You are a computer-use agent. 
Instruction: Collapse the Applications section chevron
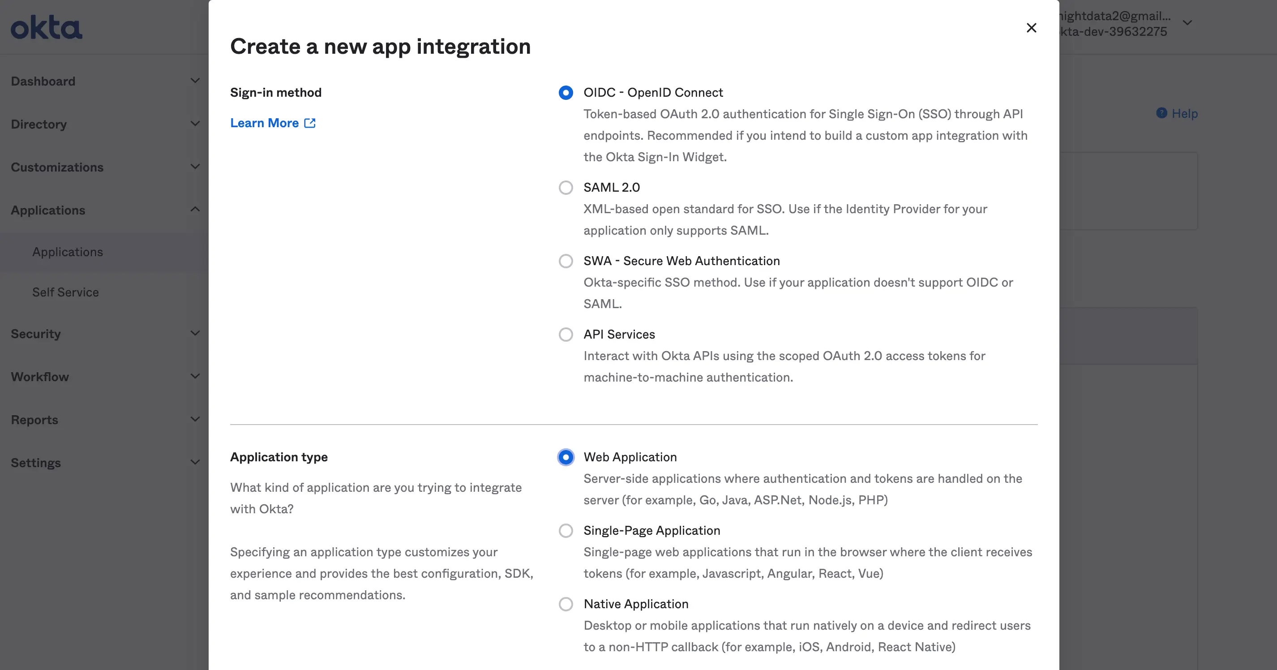[195, 209]
